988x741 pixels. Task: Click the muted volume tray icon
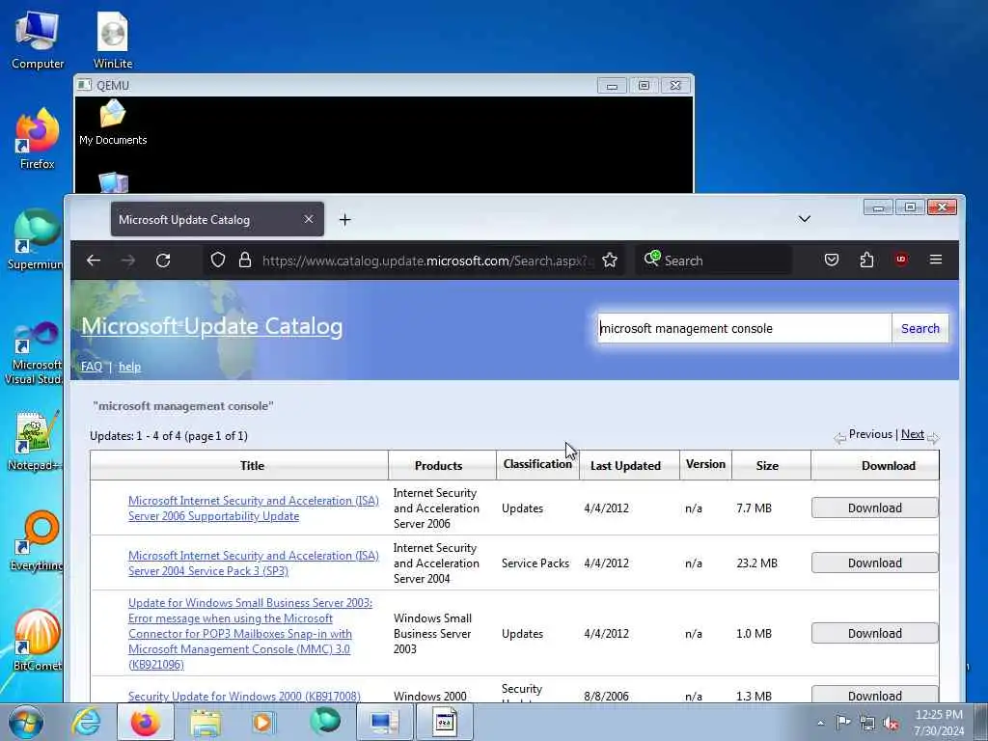891,724
